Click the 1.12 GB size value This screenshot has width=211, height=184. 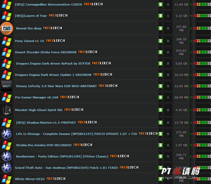pos(181,16)
